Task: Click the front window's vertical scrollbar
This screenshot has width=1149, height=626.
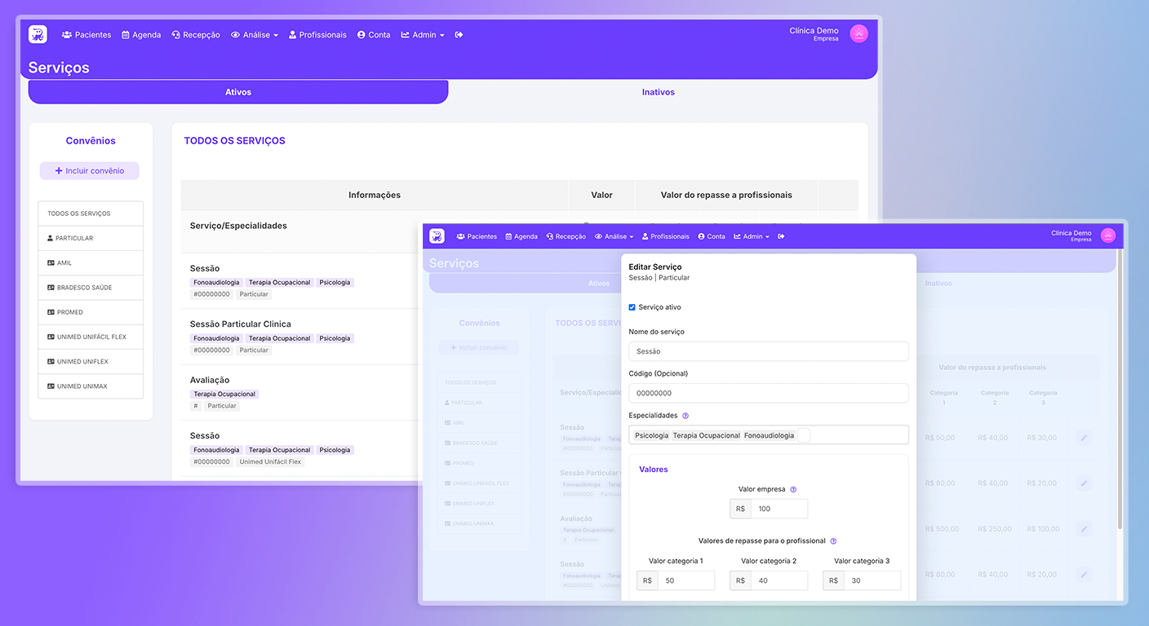Action: click(1120, 391)
